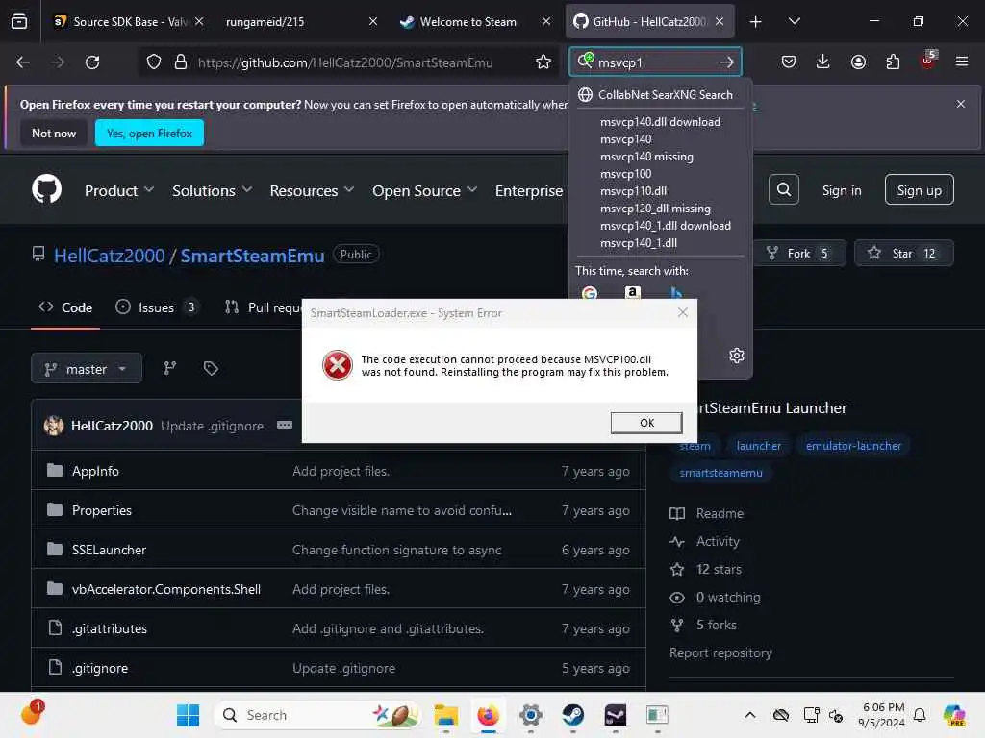
Task: Select msvcp140 missing suggestion
Action: pyautogui.click(x=647, y=157)
